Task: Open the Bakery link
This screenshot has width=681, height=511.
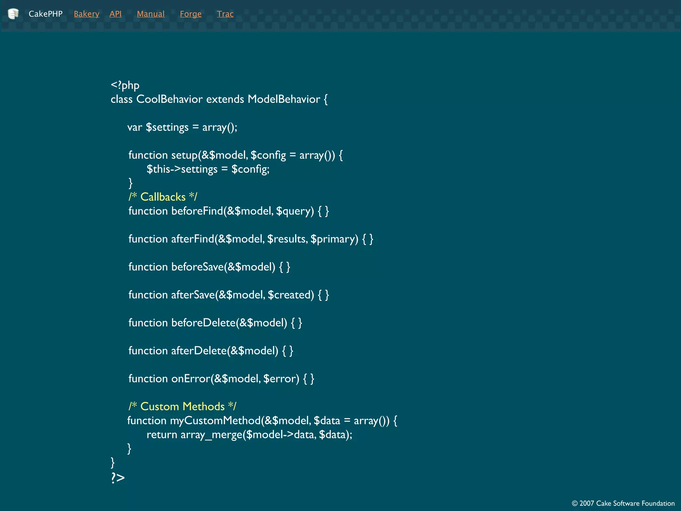Action: coord(86,14)
